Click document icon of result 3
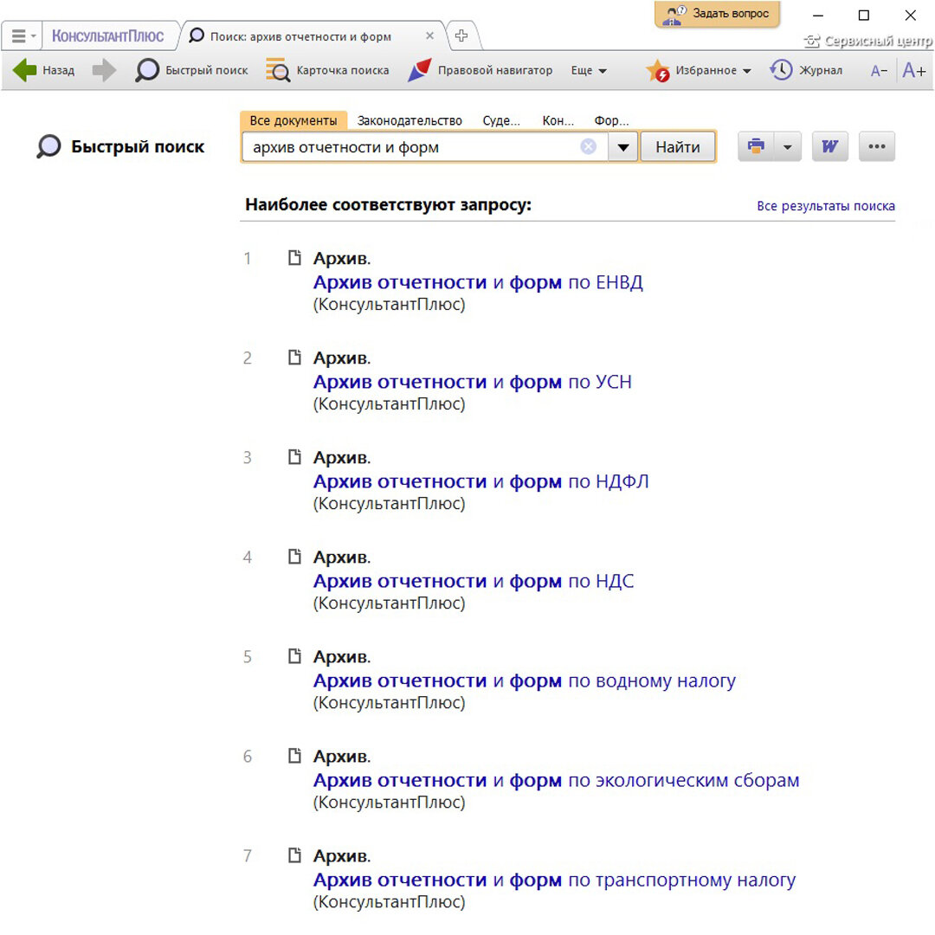The image size is (935, 935). (294, 457)
